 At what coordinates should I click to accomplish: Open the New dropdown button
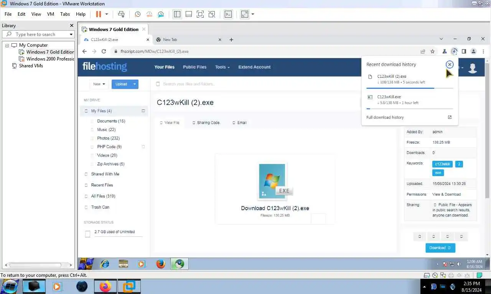(x=99, y=84)
